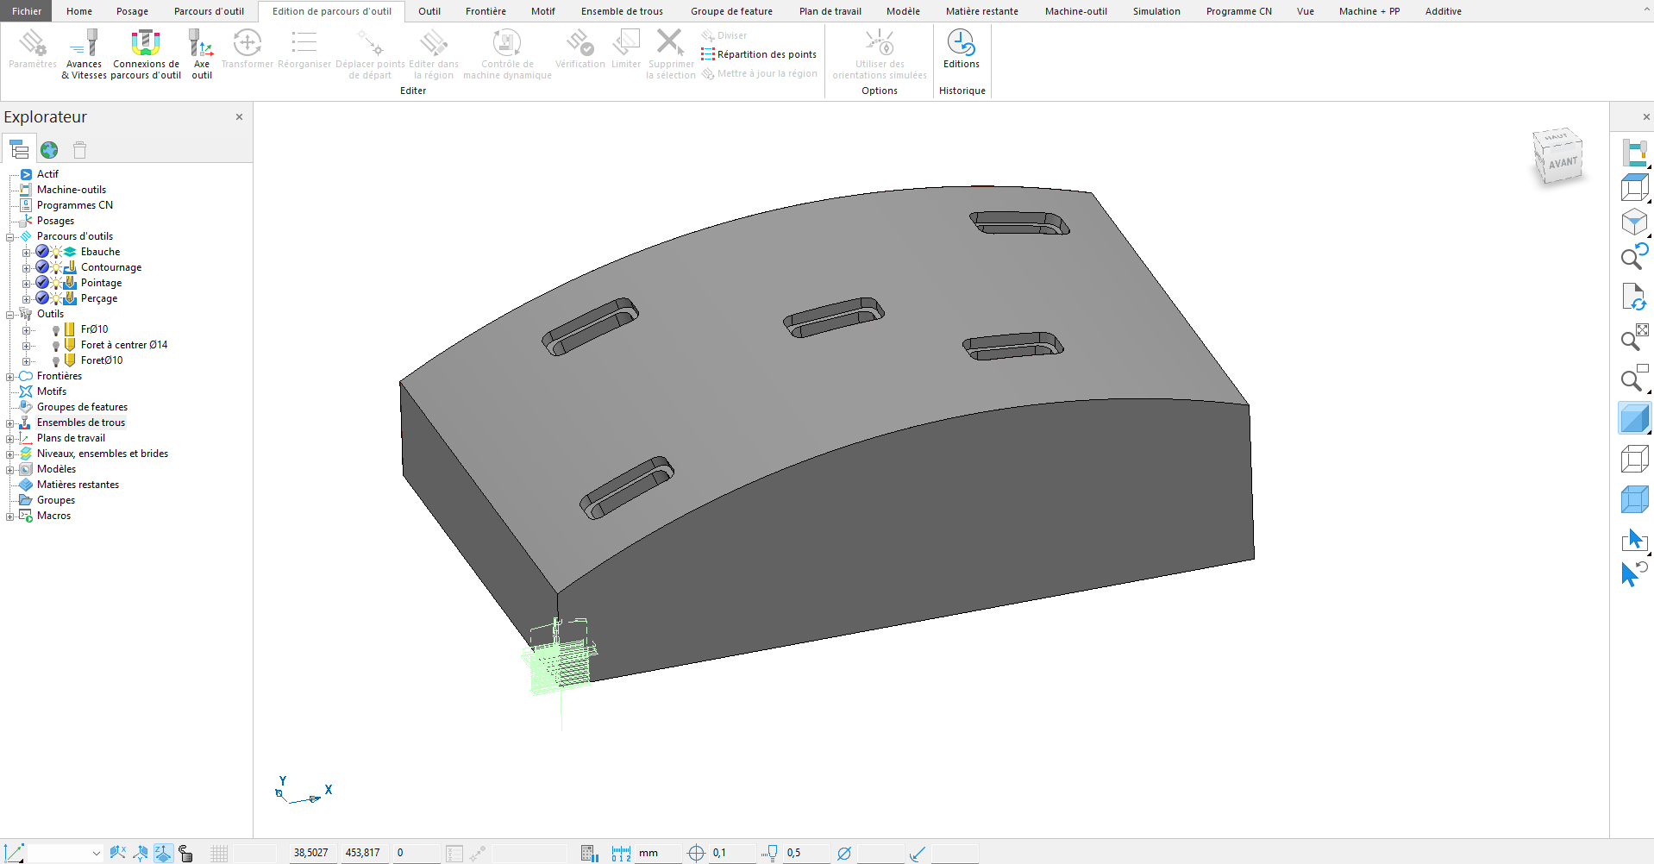Expand the Ebauche toolpath node
Screen dimensions: 1654x864
pyautogui.click(x=26, y=253)
